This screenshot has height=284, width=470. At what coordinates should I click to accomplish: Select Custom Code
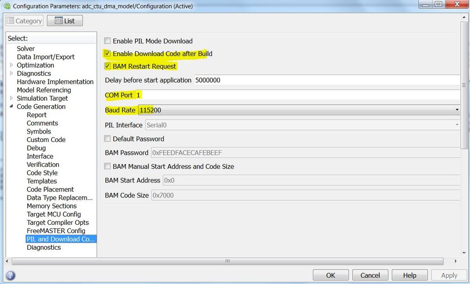46,140
